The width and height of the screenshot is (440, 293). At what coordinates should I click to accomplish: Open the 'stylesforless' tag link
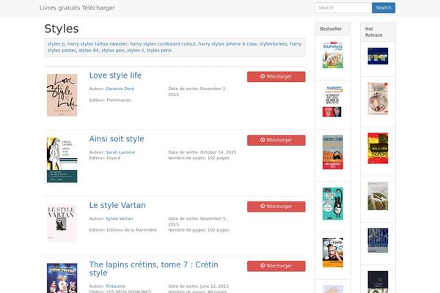[x=274, y=44]
